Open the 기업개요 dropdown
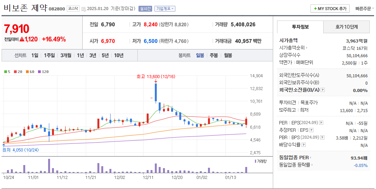This screenshot has height=189, width=376. [x=165, y=9]
